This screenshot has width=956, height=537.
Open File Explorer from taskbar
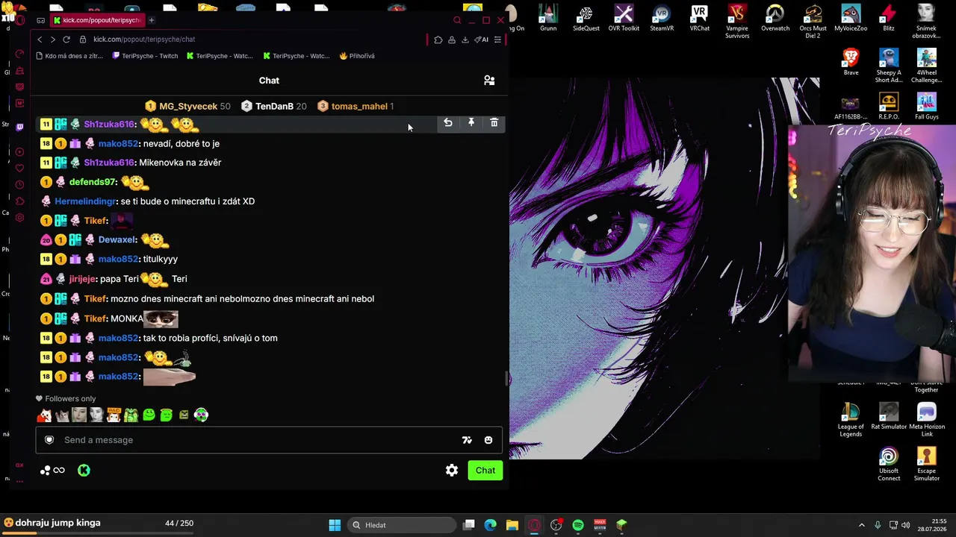point(512,525)
